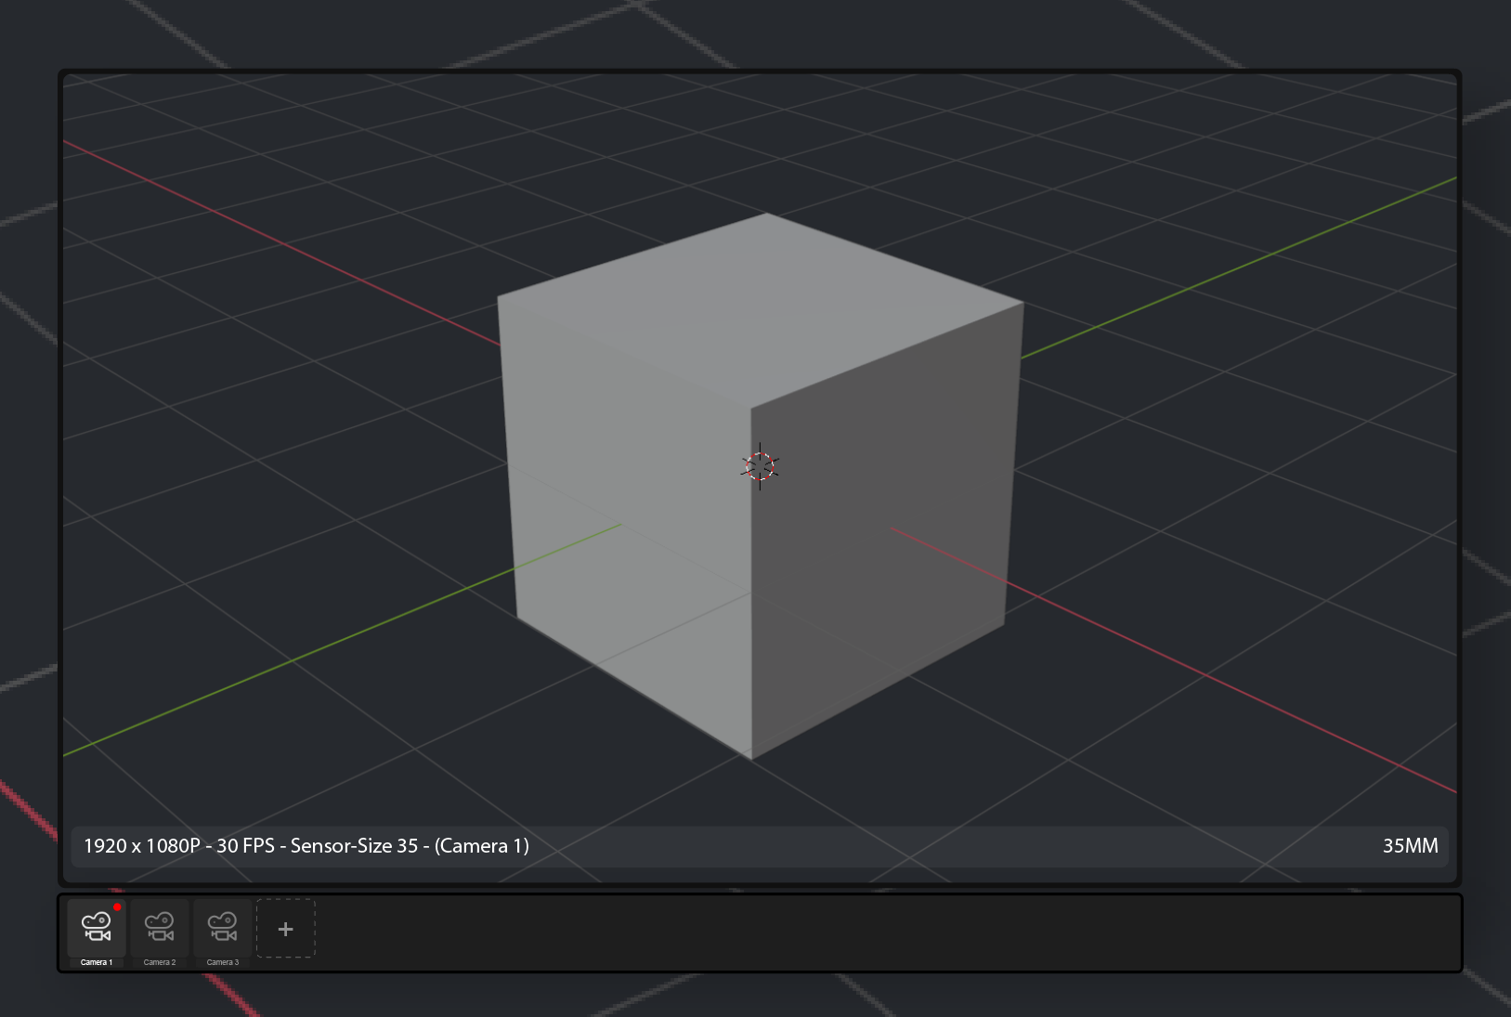The width and height of the screenshot is (1511, 1017).
Task: Click the 3D cursor on the cube
Action: tap(760, 466)
